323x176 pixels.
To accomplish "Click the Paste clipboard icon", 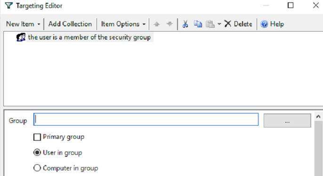I will [x=210, y=24].
